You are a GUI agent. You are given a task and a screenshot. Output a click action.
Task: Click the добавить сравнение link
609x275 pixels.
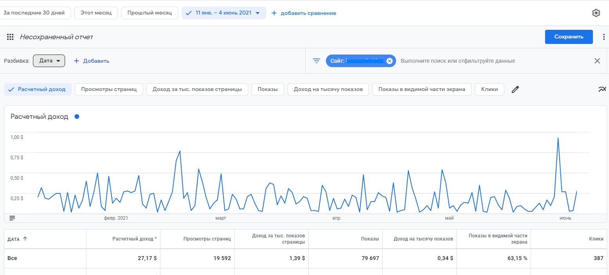[x=304, y=13]
